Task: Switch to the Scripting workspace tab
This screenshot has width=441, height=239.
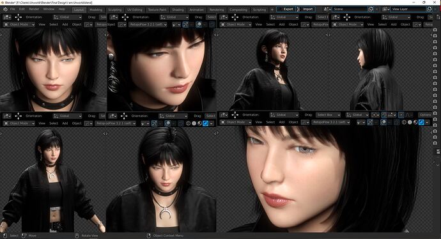Action: point(259,10)
